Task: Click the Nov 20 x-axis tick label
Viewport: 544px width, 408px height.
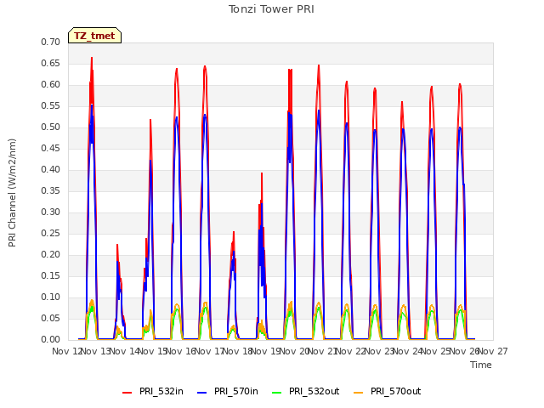Action: coord(294,351)
